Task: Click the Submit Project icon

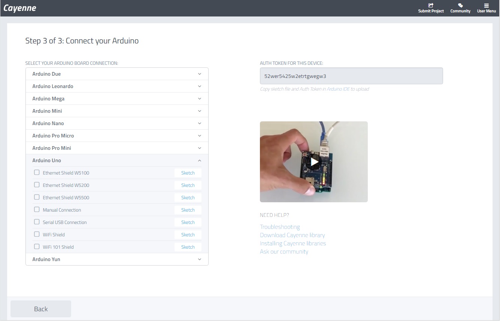Action: (431, 5)
